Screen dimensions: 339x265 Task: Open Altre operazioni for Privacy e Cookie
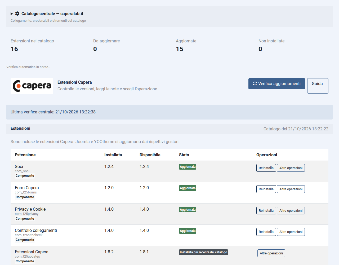pos(291,211)
